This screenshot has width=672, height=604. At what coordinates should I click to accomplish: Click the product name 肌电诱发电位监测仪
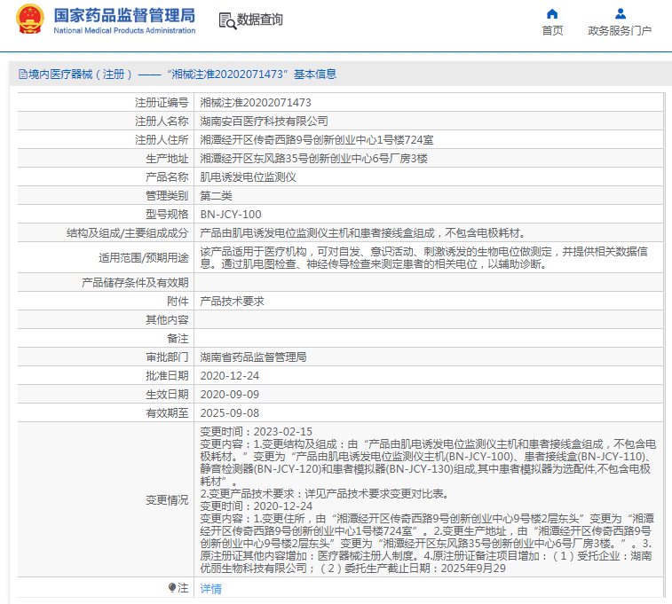pos(241,176)
